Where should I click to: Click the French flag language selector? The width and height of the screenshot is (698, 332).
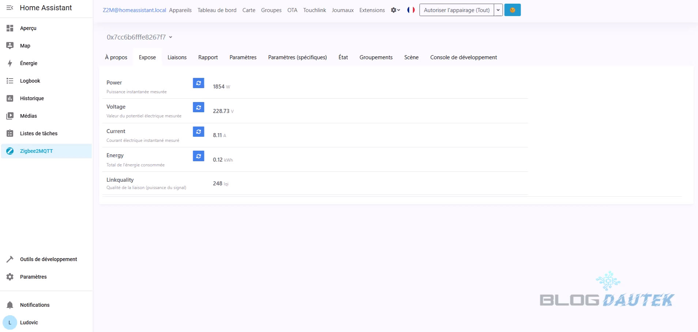(411, 10)
